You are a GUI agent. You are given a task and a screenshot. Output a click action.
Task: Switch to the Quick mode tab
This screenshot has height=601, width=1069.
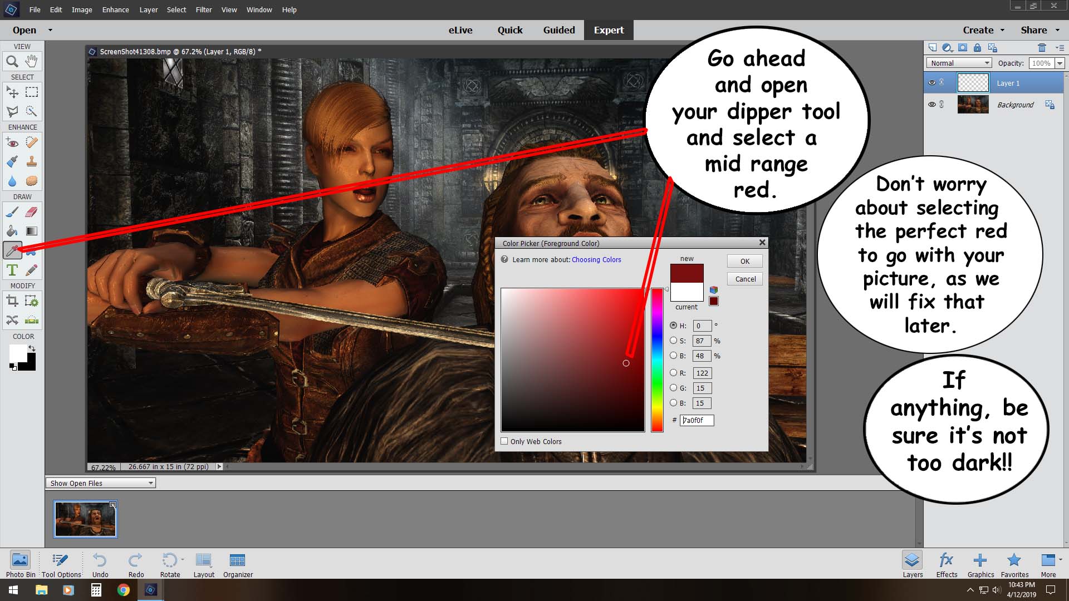click(x=510, y=30)
